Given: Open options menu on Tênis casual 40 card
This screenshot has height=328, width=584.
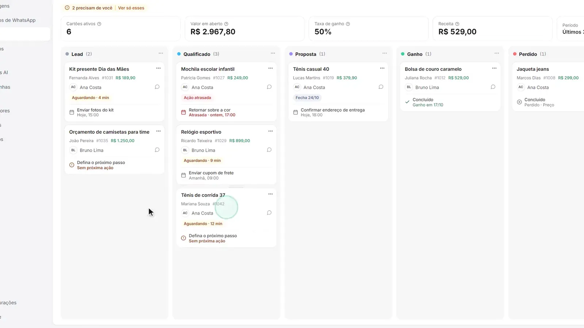Looking at the screenshot, I should click(382, 69).
